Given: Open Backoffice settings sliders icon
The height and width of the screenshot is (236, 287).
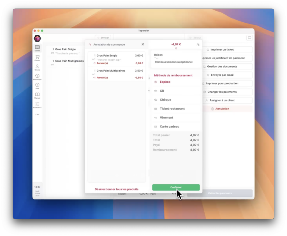Looking at the screenshot, I should pos(37,105).
